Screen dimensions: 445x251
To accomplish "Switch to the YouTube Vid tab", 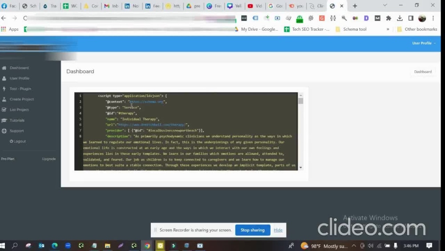I will click(x=255, y=6).
